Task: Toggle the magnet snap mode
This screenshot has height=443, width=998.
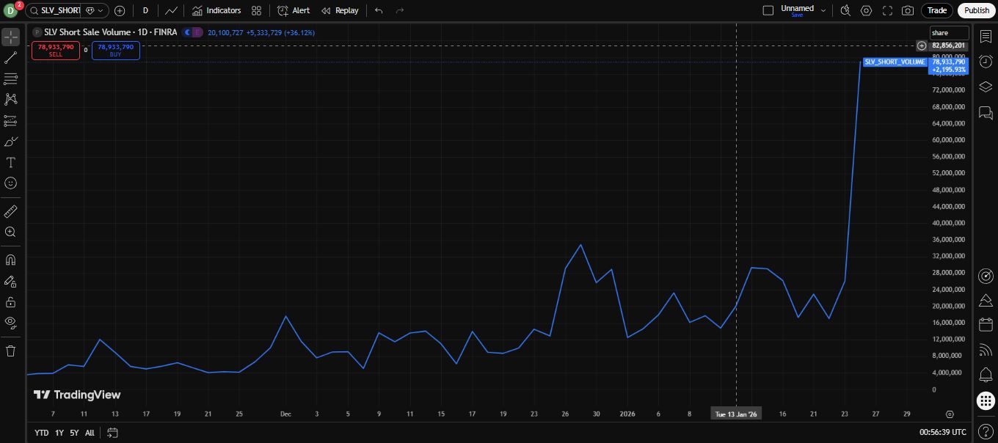Action: [11, 260]
